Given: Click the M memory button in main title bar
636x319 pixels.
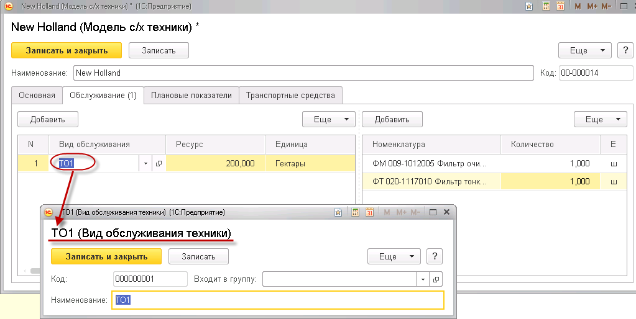Looking at the screenshot, I should [578, 6].
